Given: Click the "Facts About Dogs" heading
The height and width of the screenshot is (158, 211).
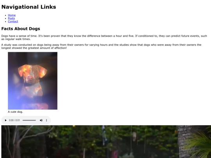Looking at the screenshot, I should click(x=21, y=28).
